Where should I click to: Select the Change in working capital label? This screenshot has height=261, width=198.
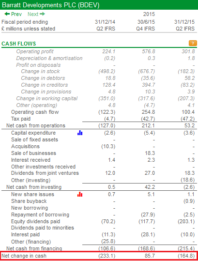pos(47,99)
